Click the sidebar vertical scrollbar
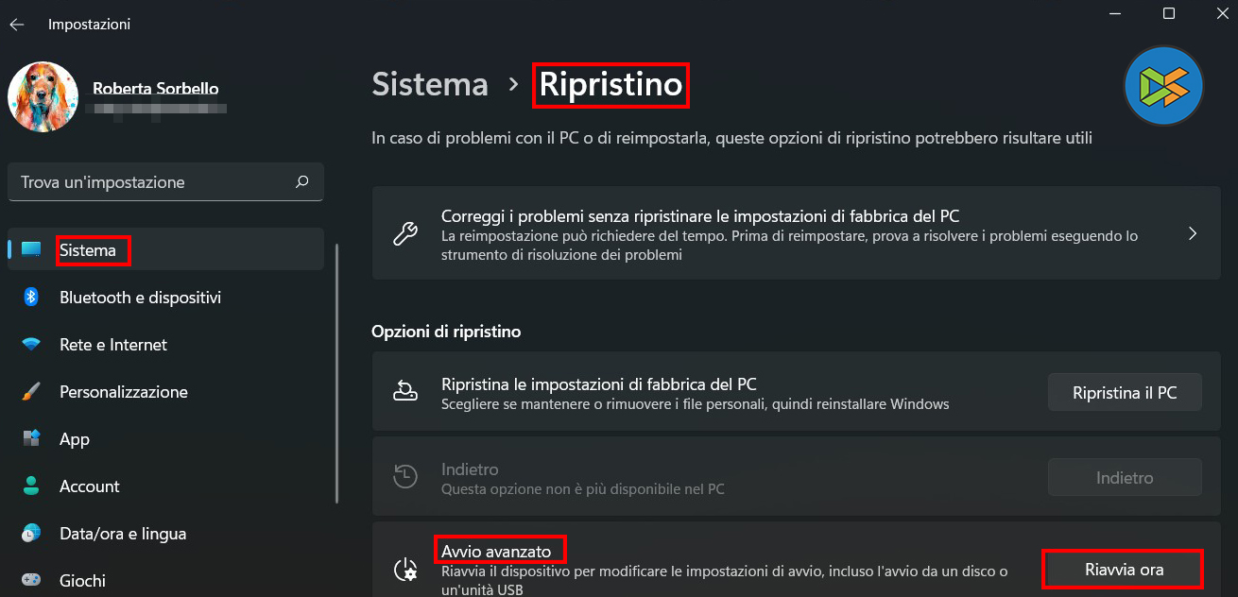The height and width of the screenshot is (597, 1238). (336, 378)
